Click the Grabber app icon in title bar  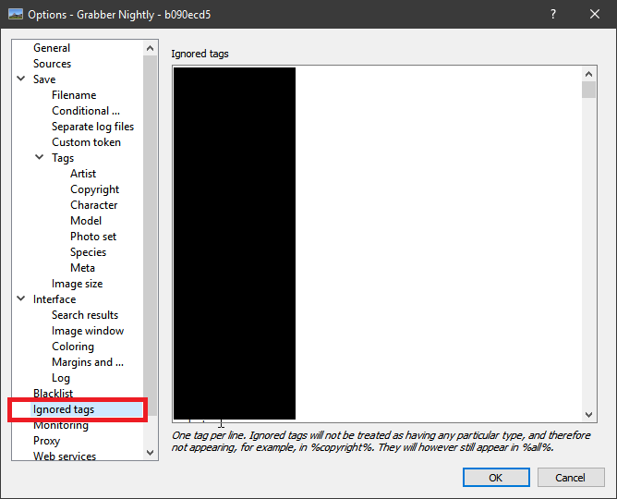click(x=16, y=14)
